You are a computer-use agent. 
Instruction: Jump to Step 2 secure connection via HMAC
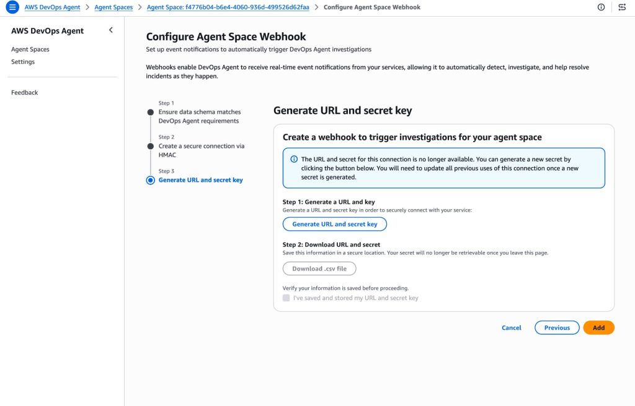click(150, 146)
